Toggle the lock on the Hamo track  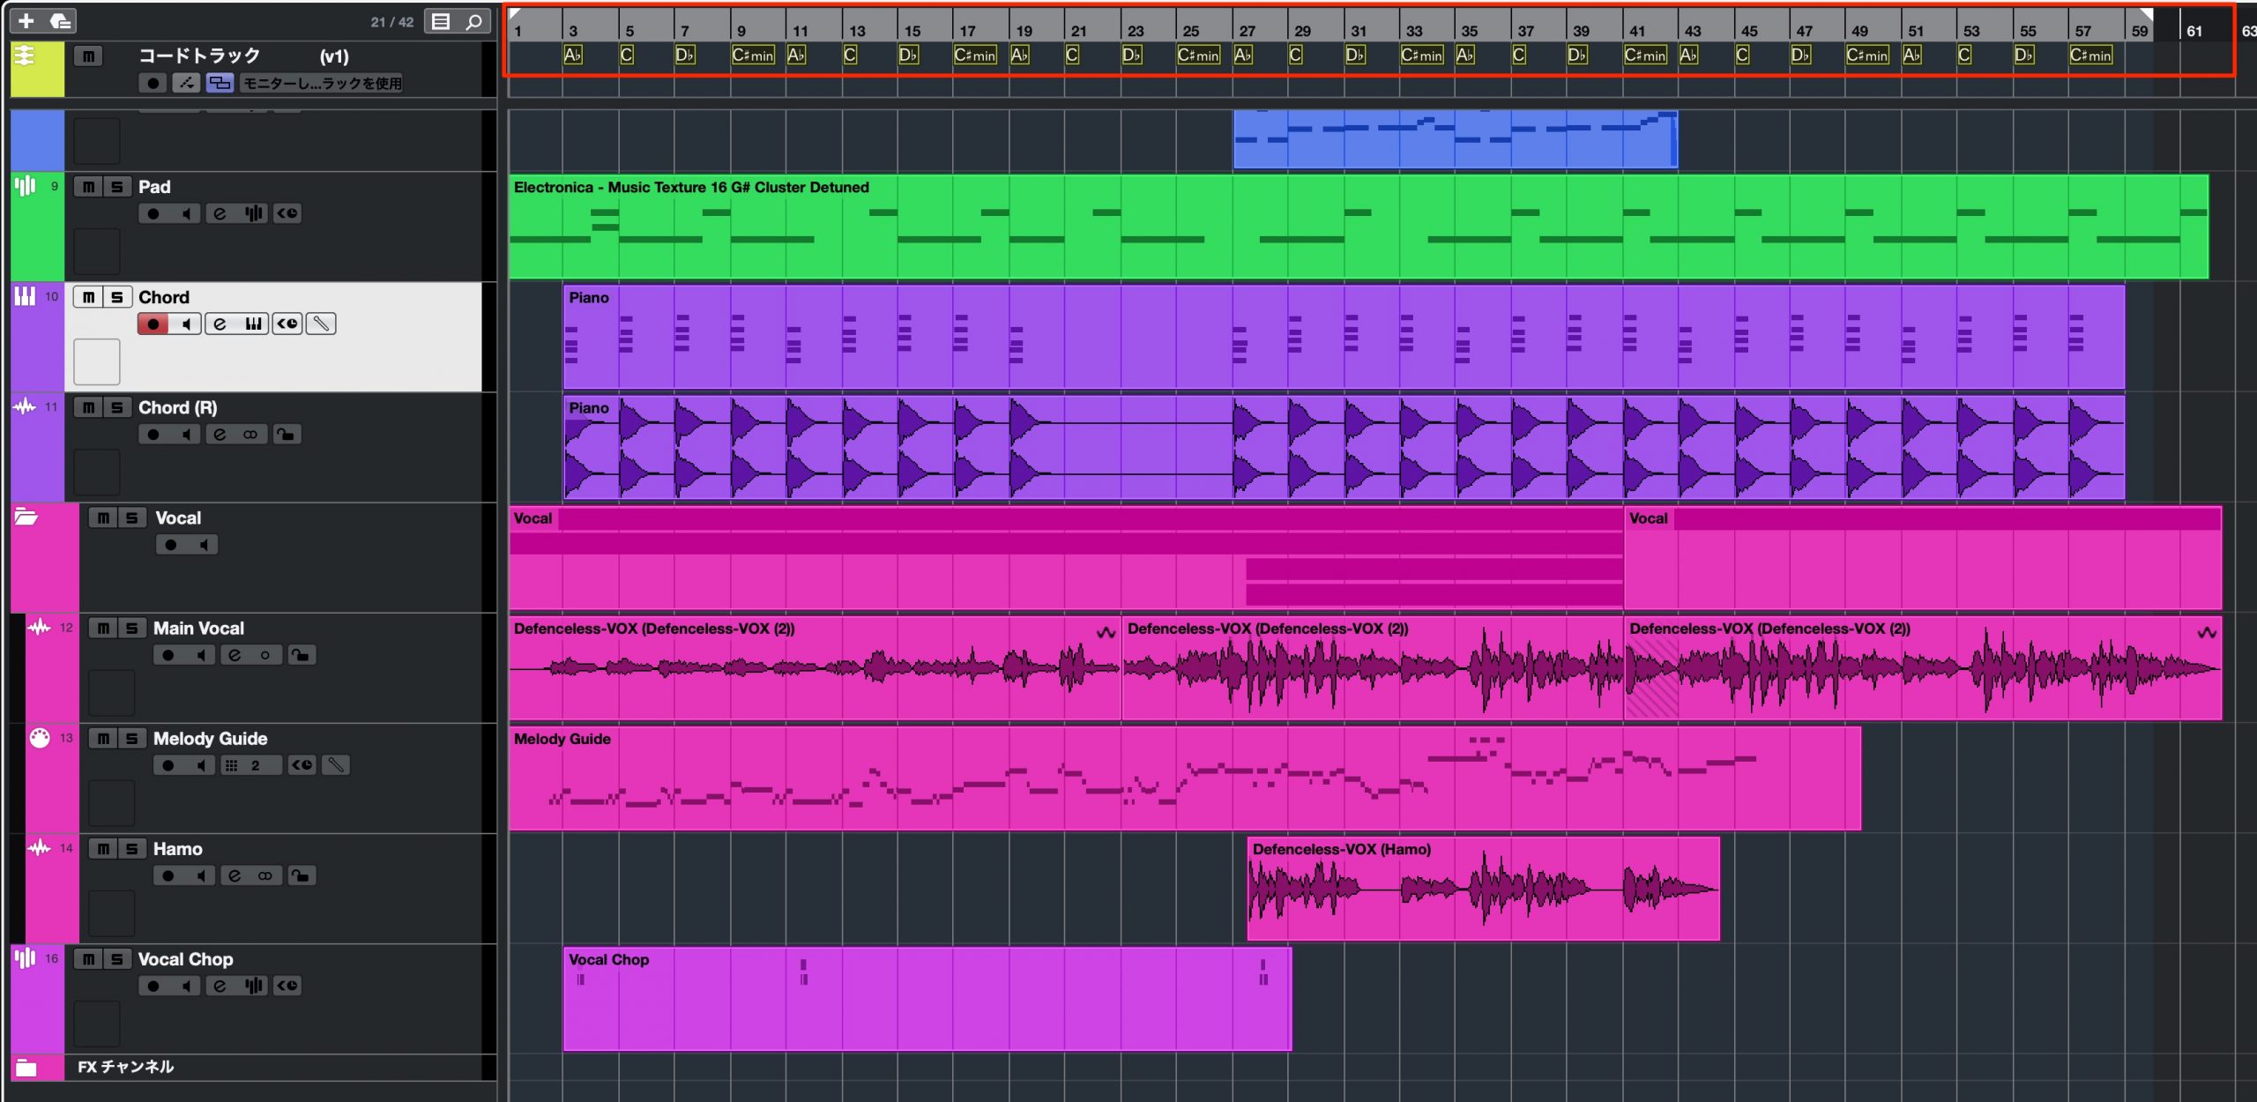301,875
